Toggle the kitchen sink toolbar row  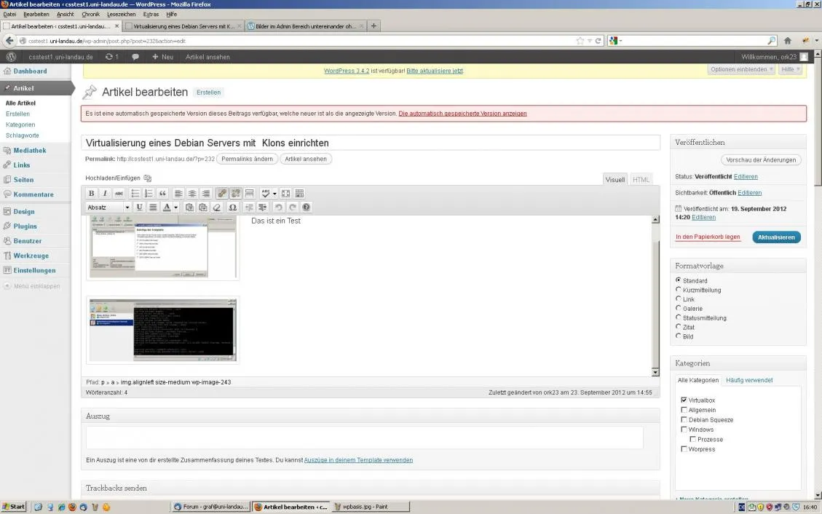(299, 194)
